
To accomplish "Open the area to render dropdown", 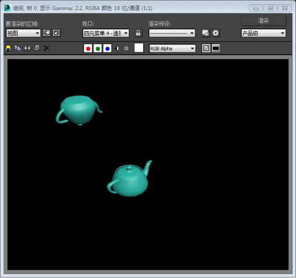I will pyautogui.click(x=23, y=33).
